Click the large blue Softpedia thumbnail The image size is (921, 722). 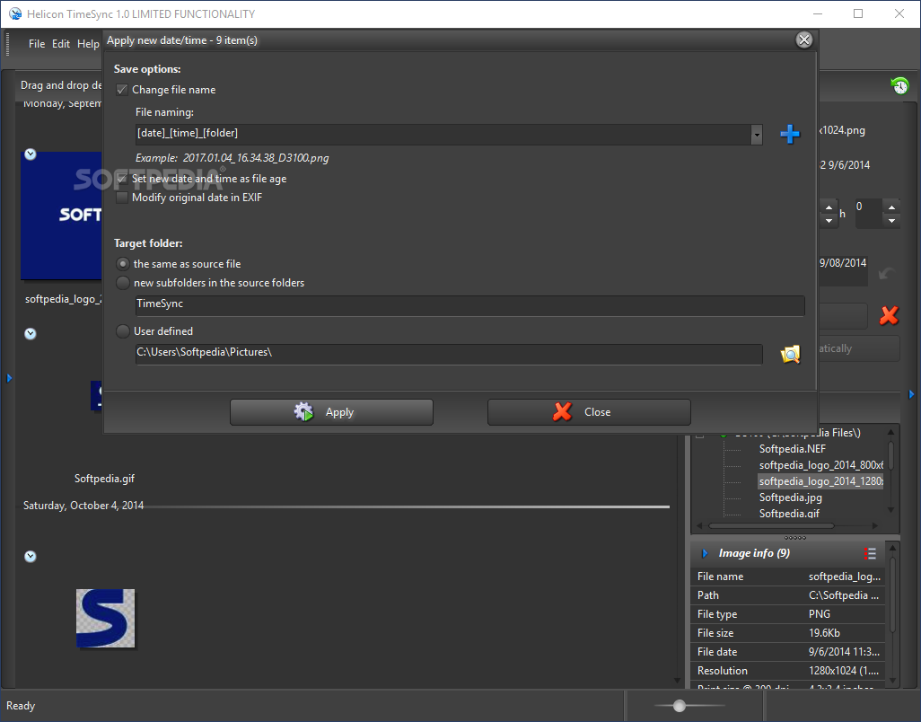pyautogui.click(x=62, y=216)
